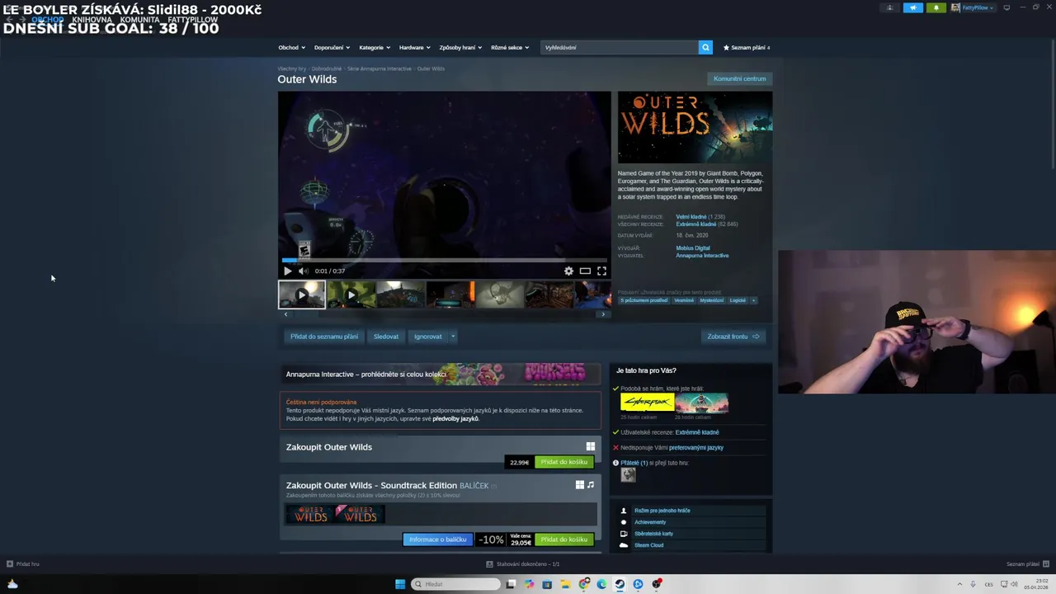This screenshot has height=594, width=1056.
Task: Open the Cyberpunk game thumbnail
Action: 647,403
